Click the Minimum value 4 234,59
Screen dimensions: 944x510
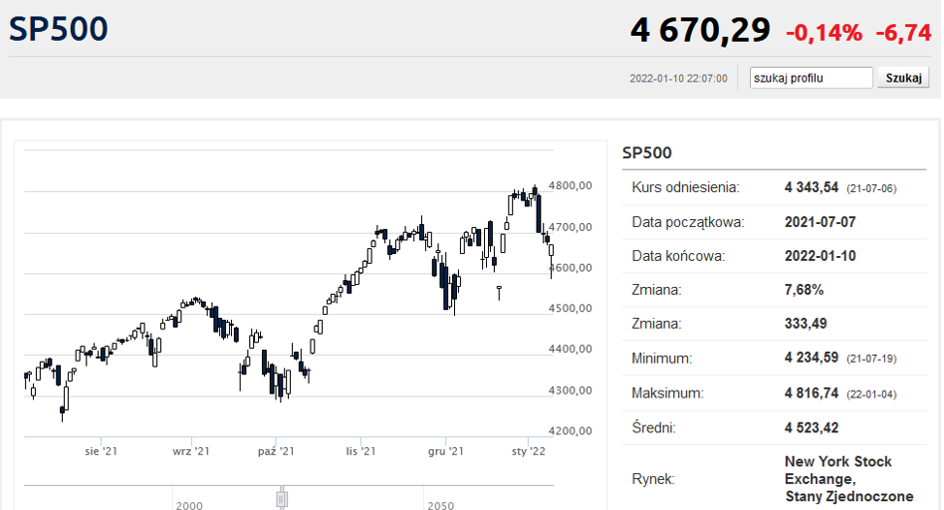pyautogui.click(x=813, y=359)
